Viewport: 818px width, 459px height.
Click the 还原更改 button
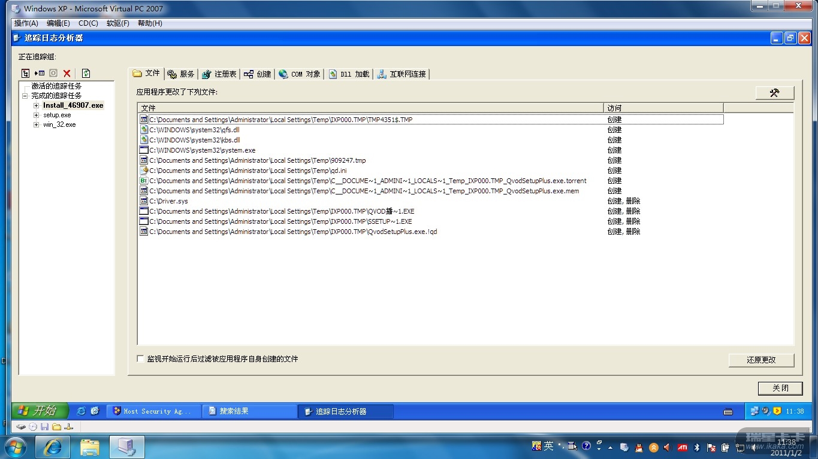[761, 360]
